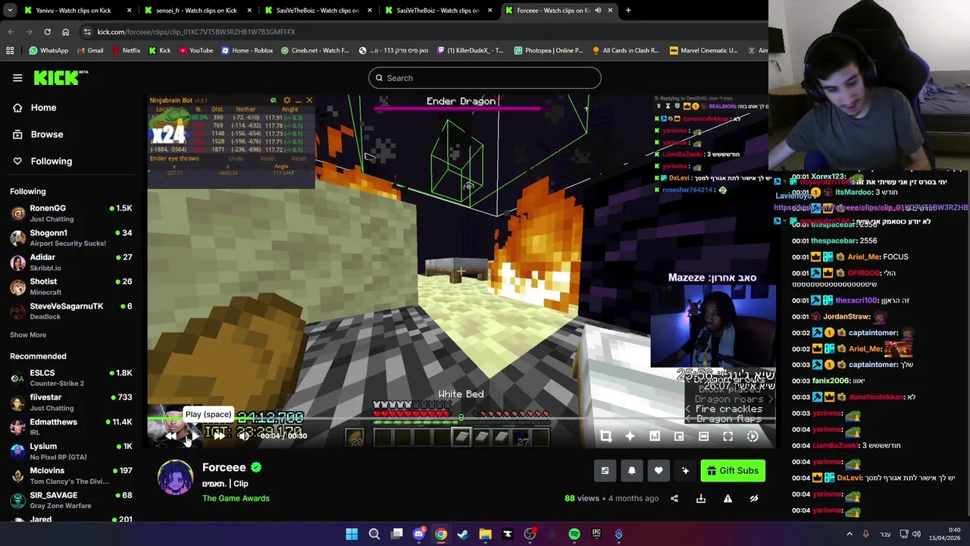Open Lysium recommended channel

coord(71,451)
